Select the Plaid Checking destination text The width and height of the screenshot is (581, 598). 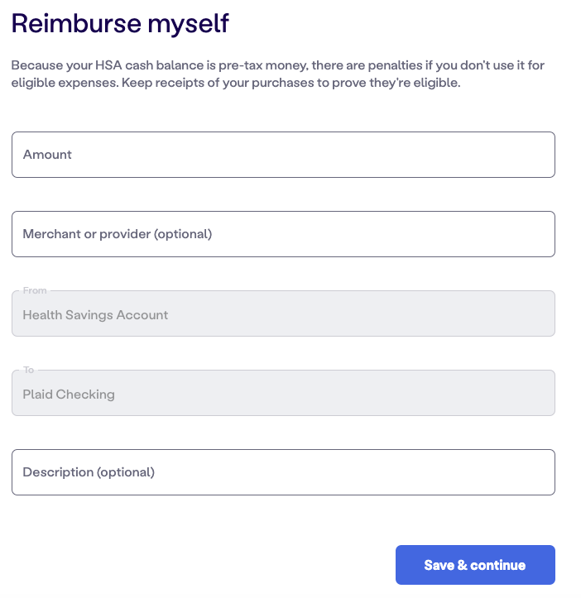69,395
